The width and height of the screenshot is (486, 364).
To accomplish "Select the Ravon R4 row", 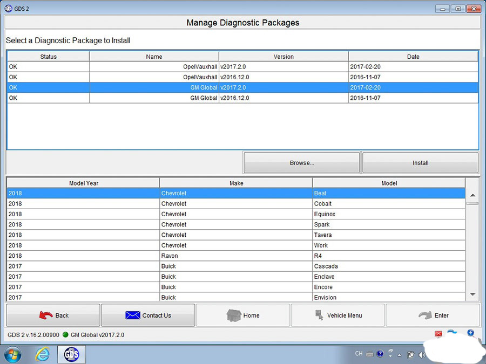I will coord(236,256).
